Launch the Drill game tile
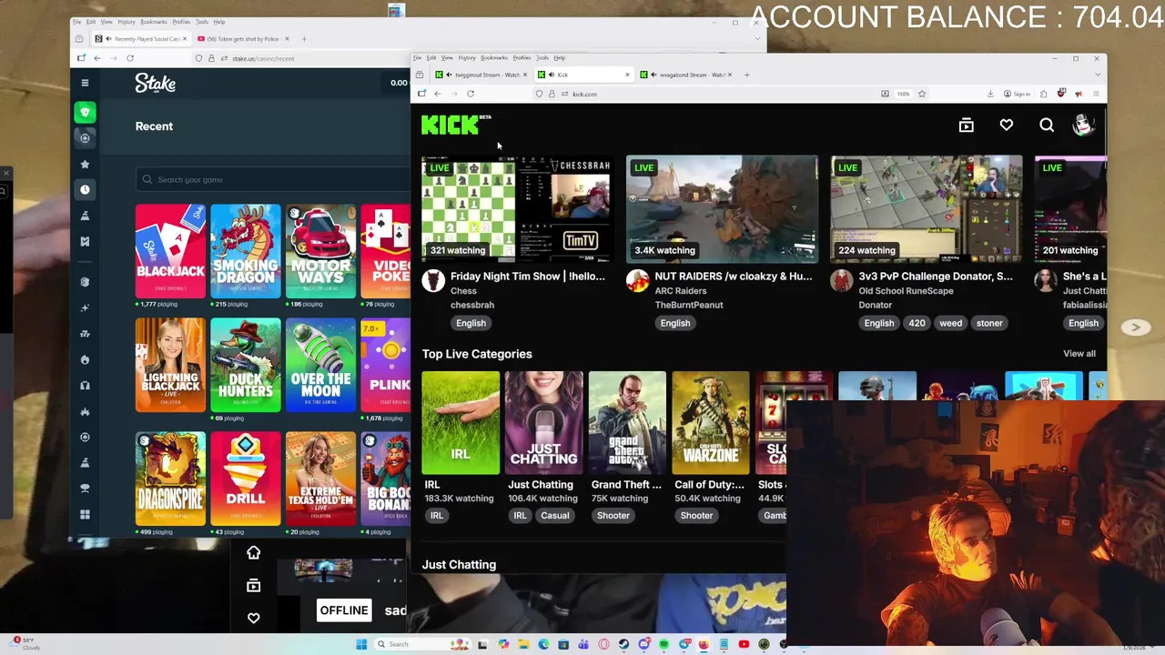 (x=246, y=479)
